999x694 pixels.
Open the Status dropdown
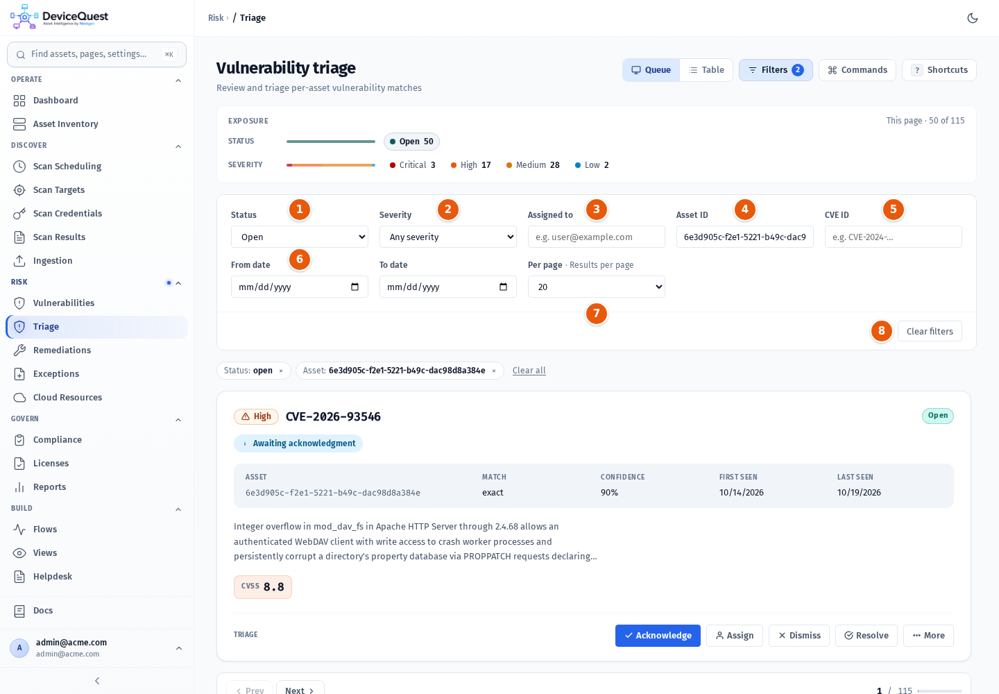300,237
